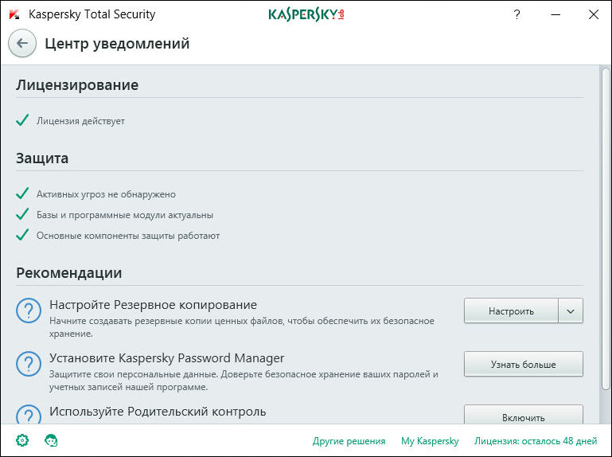This screenshot has width=612, height=457.
Task: Go back with the arrow button
Action: (22, 43)
